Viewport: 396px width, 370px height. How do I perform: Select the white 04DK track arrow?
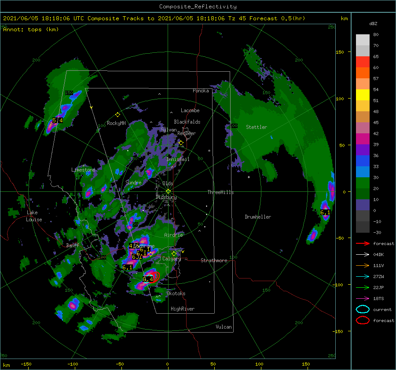click(363, 255)
